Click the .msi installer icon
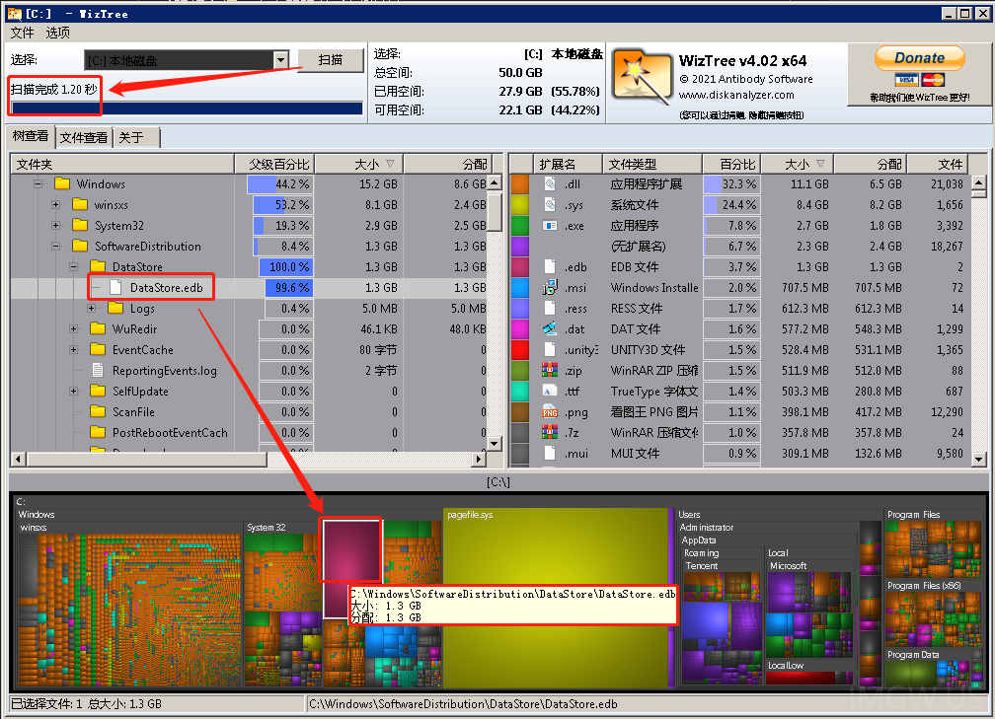995x719 pixels. tap(550, 288)
